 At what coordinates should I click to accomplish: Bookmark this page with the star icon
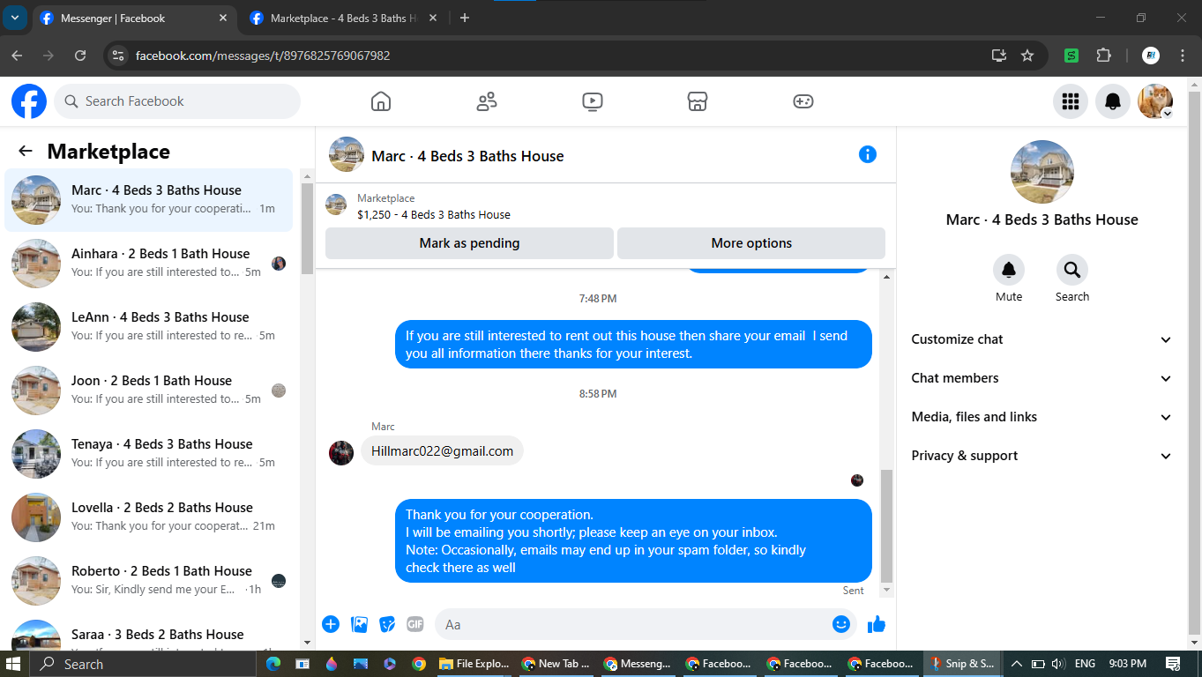[x=1027, y=56]
